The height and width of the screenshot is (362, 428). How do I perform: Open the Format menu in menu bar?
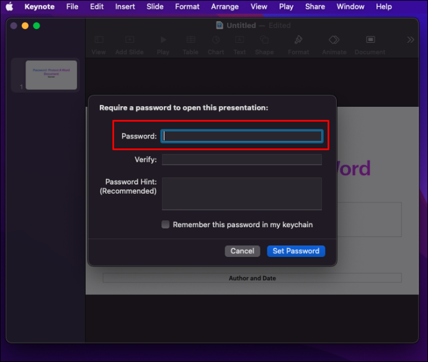click(x=187, y=7)
